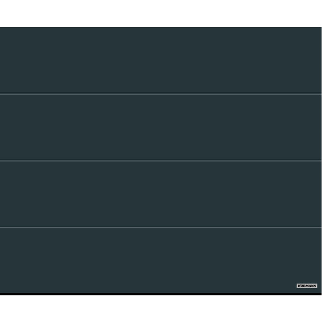The image size is (322, 322).
Task: Click the final N of the Hörmann logo
Action: pyautogui.click(x=315, y=286)
